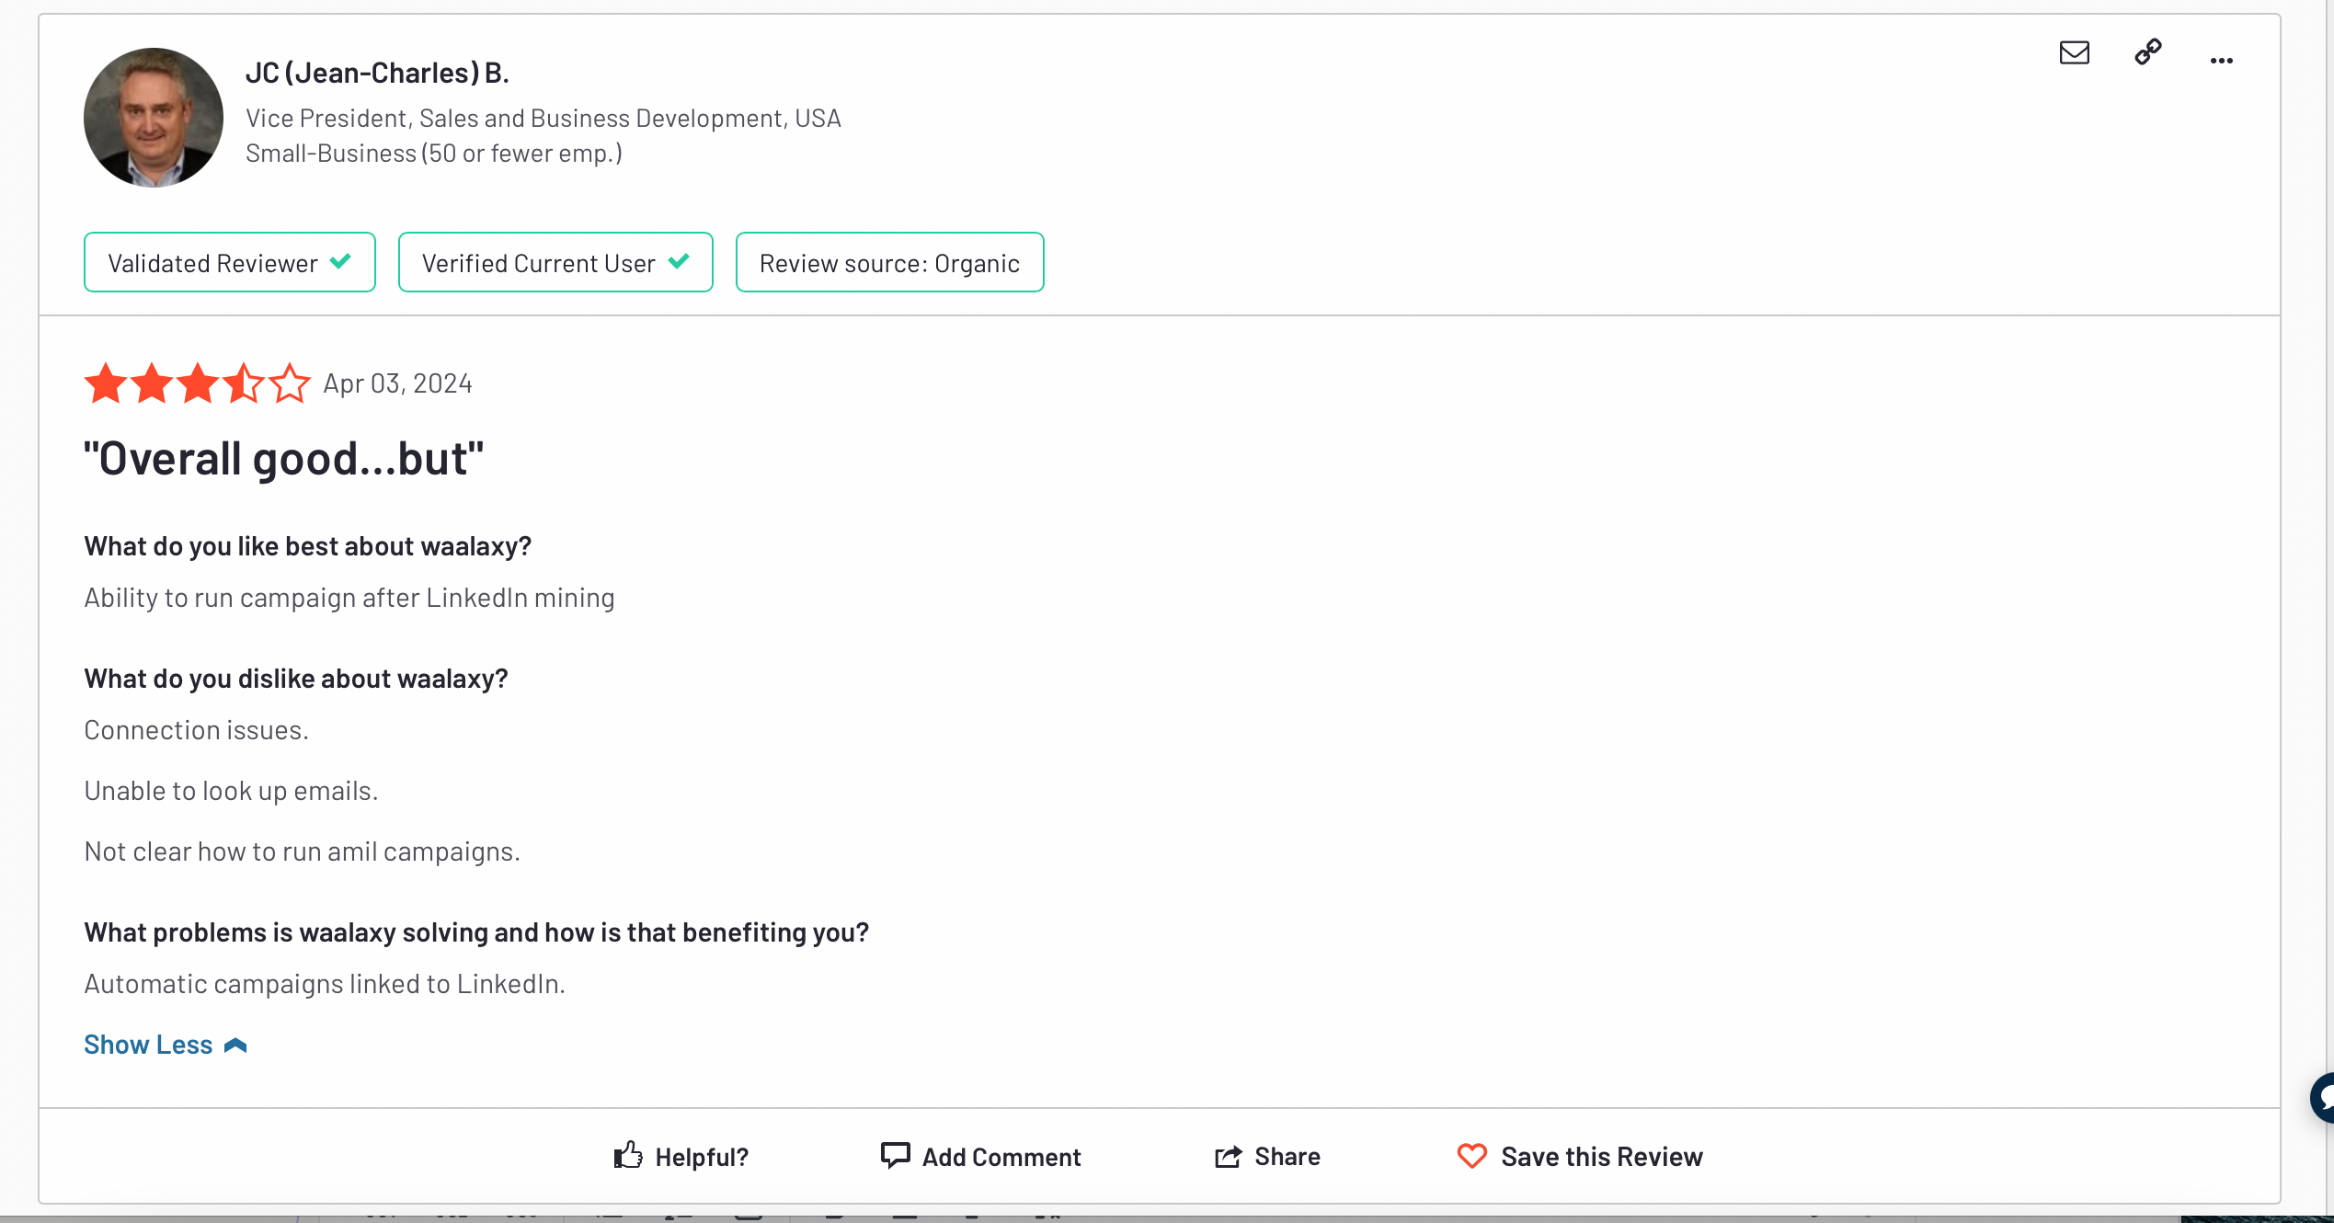2334x1223 pixels.
Task: Click "Ability to run campaign after LinkedIn mining"
Action: pos(349,598)
